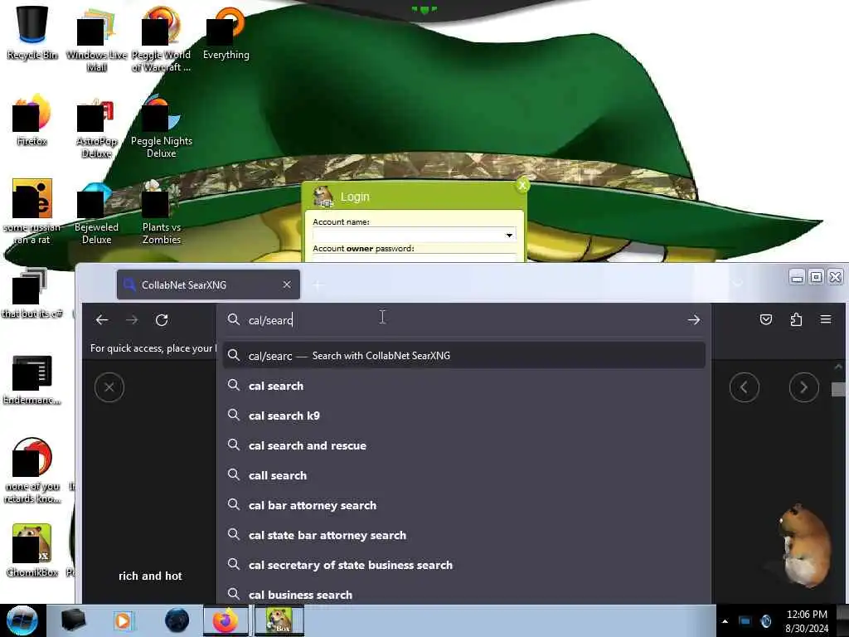This screenshot has width=849, height=637.
Task: Choose 'Search with CollabNet SearXNG' suggestion
Action: 464,355
